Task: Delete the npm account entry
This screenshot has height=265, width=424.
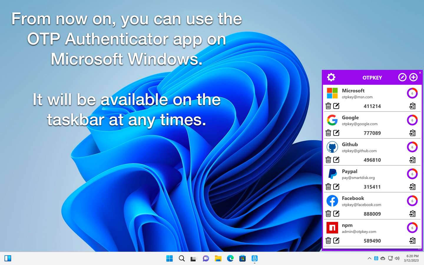Action: (x=328, y=241)
